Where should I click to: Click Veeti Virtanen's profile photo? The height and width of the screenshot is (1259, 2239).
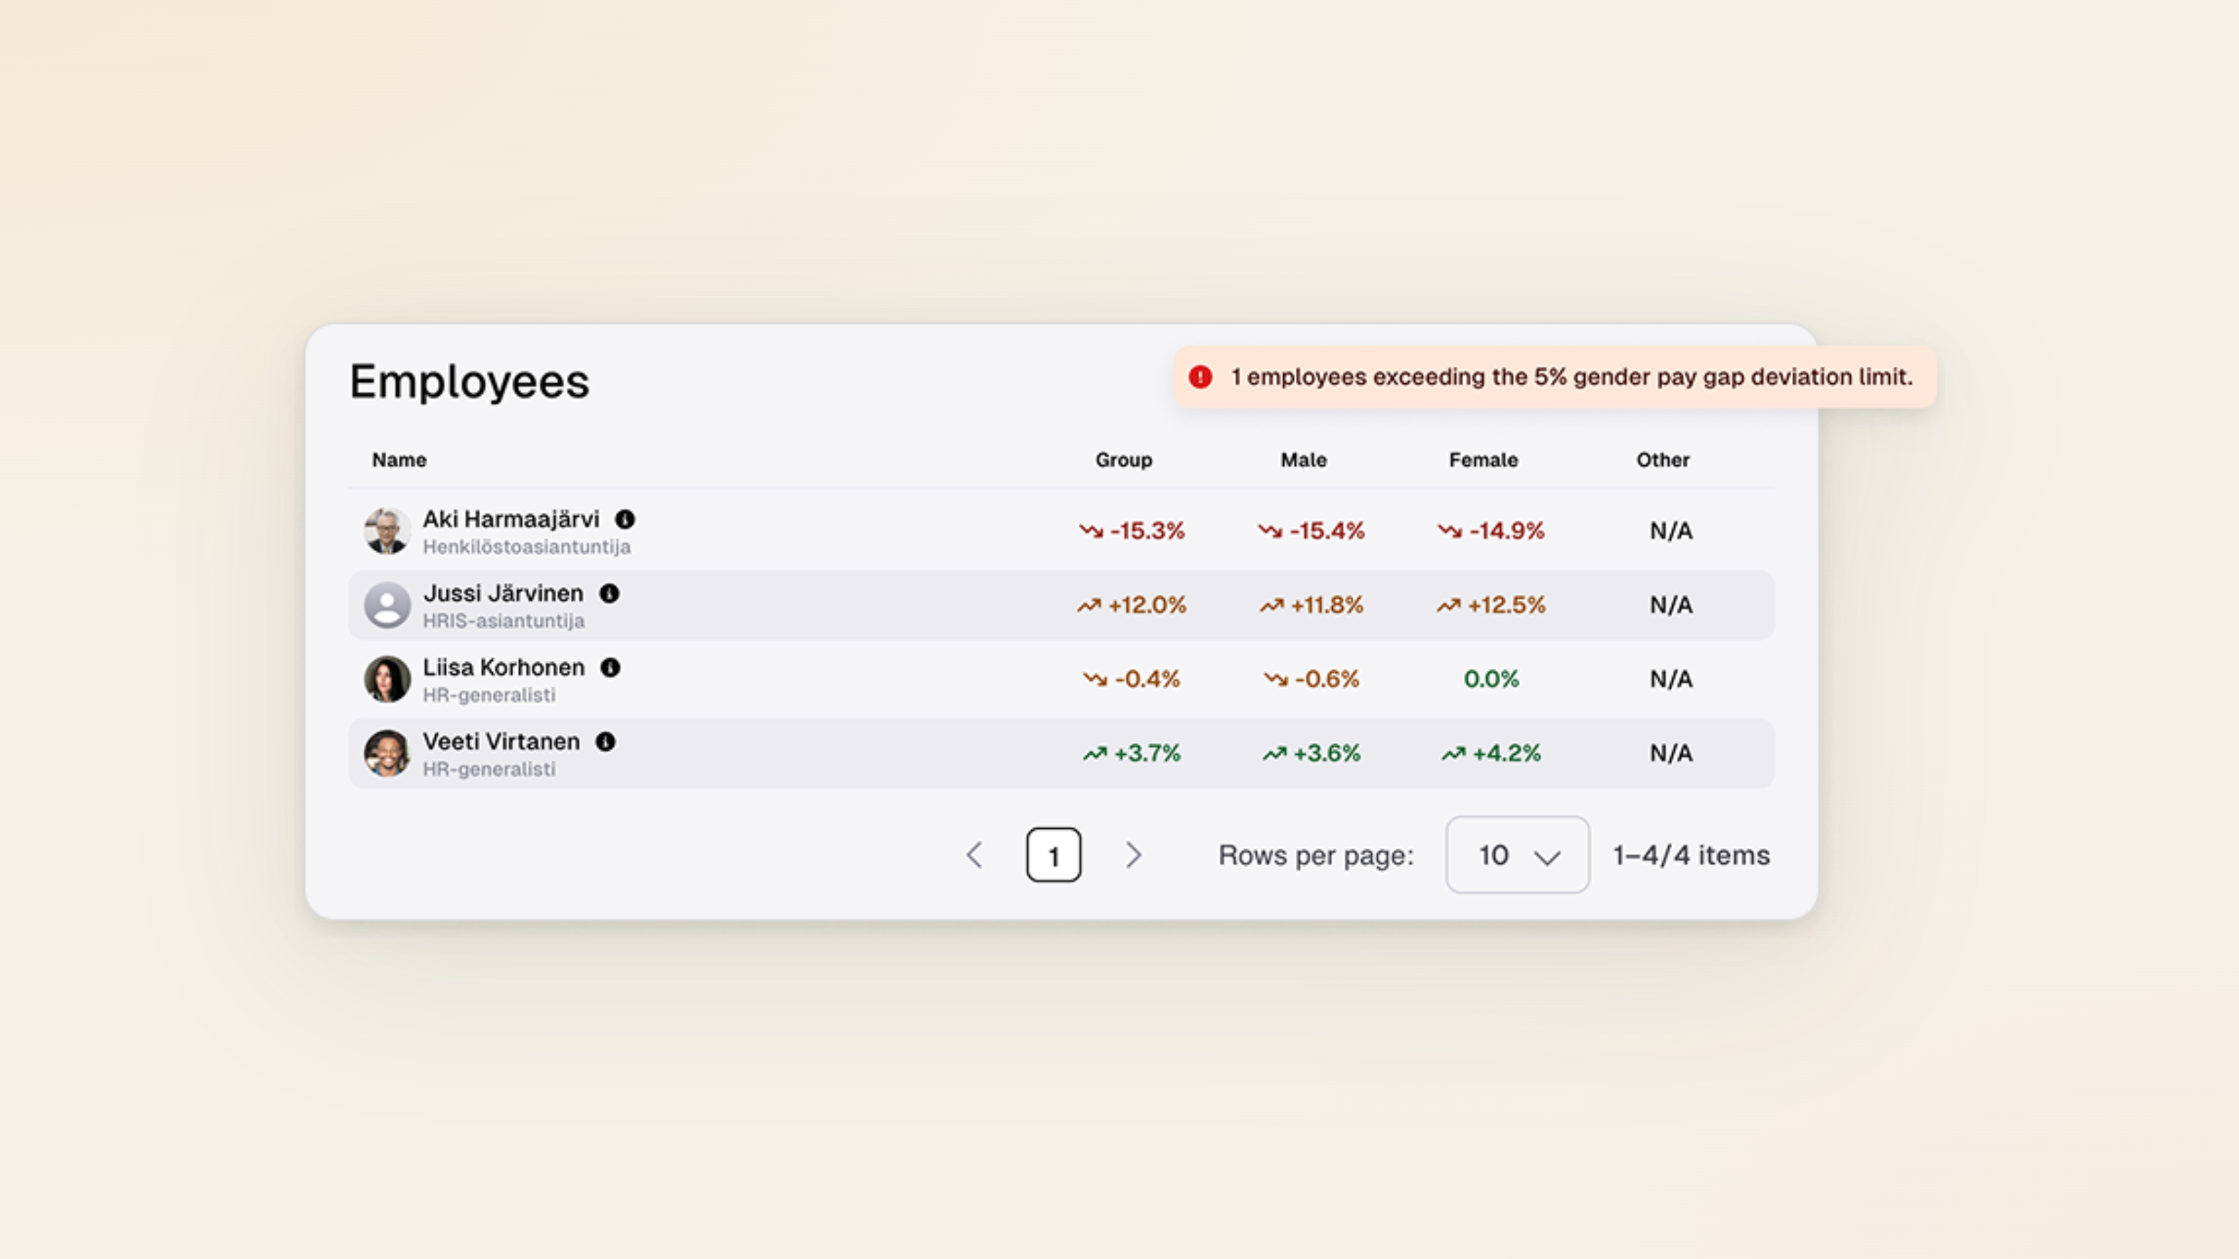387,753
